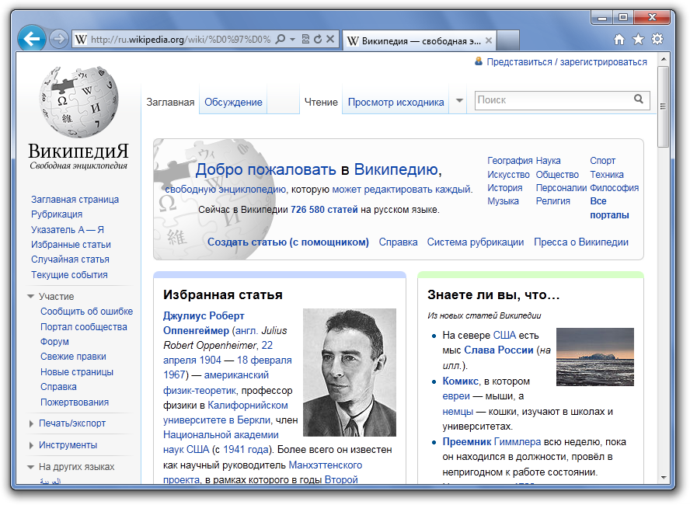Open Свежие правки link
The width and height of the screenshot is (690, 505).
pos(73,357)
